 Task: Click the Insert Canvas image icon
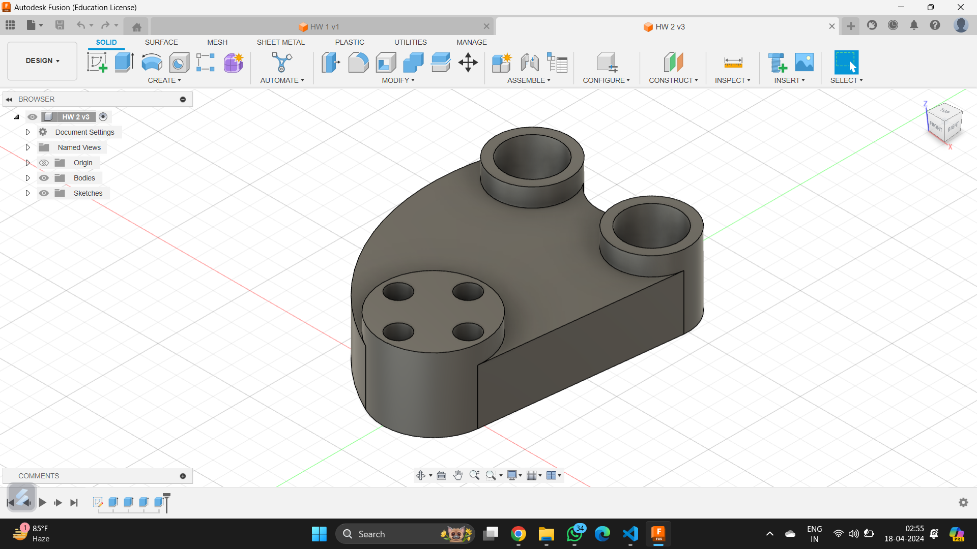coord(804,63)
